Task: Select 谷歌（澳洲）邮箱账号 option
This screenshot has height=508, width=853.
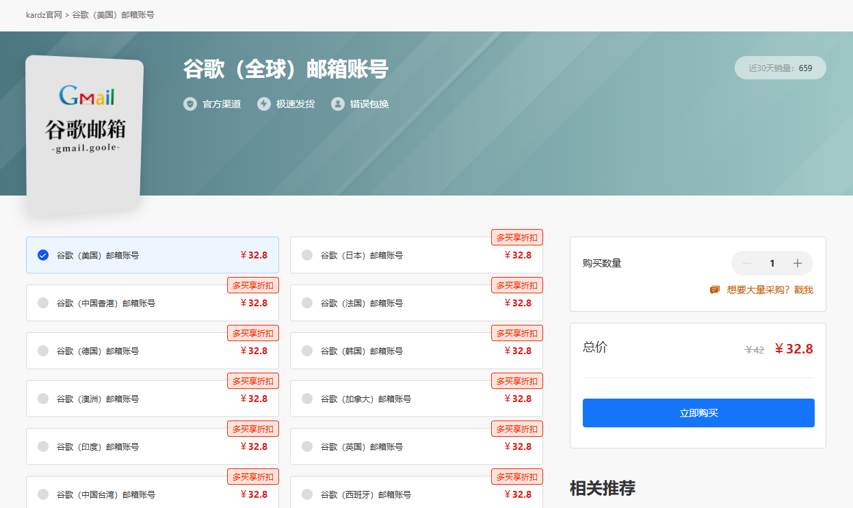Action: pyautogui.click(x=153, y=399)
